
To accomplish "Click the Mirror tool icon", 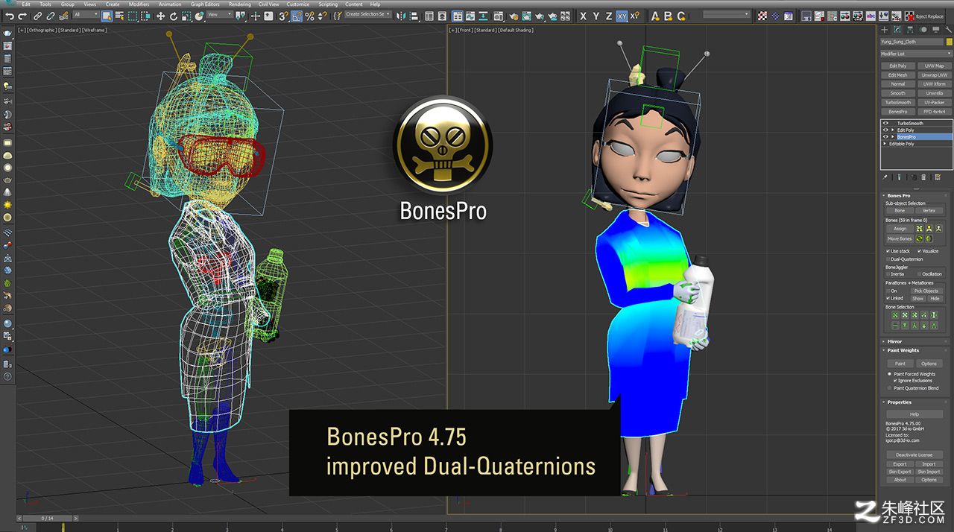I will click(402, 16).
